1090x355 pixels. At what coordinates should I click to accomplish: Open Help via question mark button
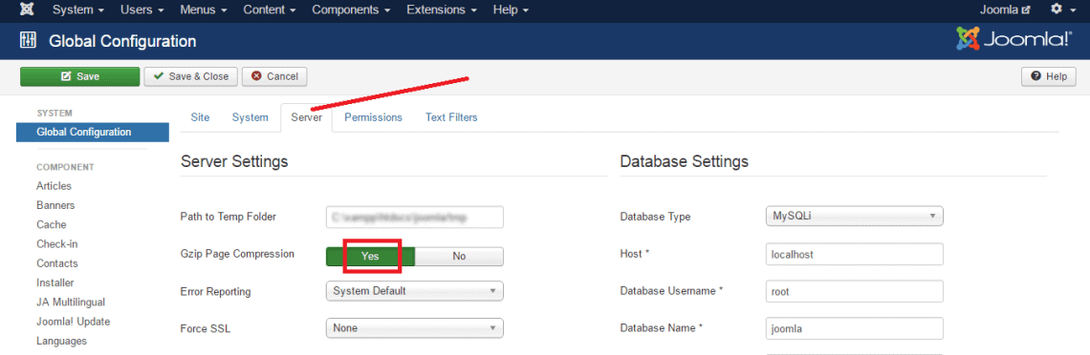point(1048,76)
